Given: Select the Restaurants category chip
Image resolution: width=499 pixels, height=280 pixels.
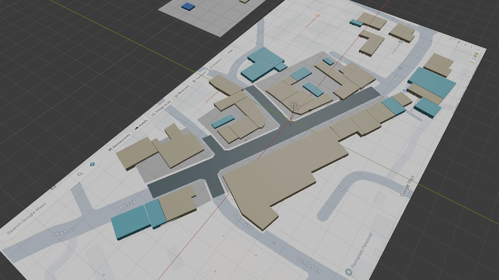Looking at the screenshot, I should [x=120, y=142].
